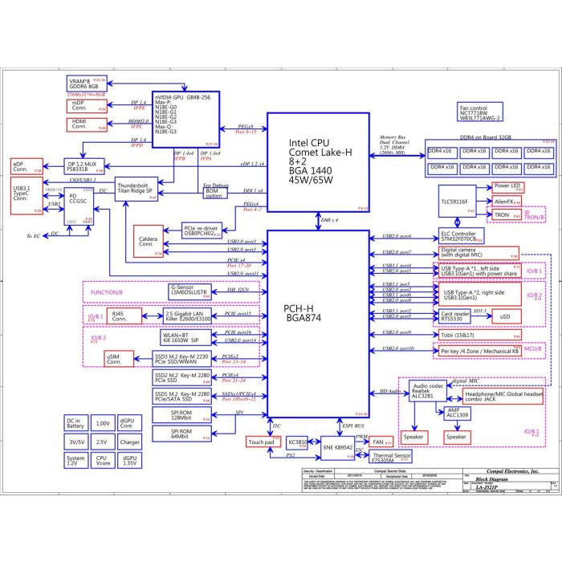562x562 pixels.
Task: Click the Card reader RTS5330 box
Action: tap(454, 316)
